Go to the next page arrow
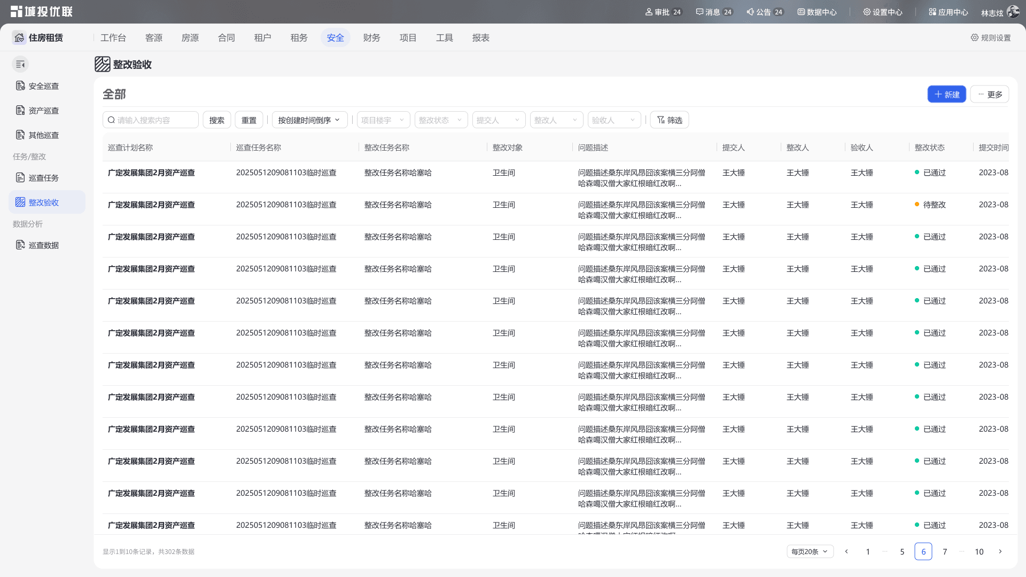Viewport: 1026px width, 577px height. point(1000,551)
